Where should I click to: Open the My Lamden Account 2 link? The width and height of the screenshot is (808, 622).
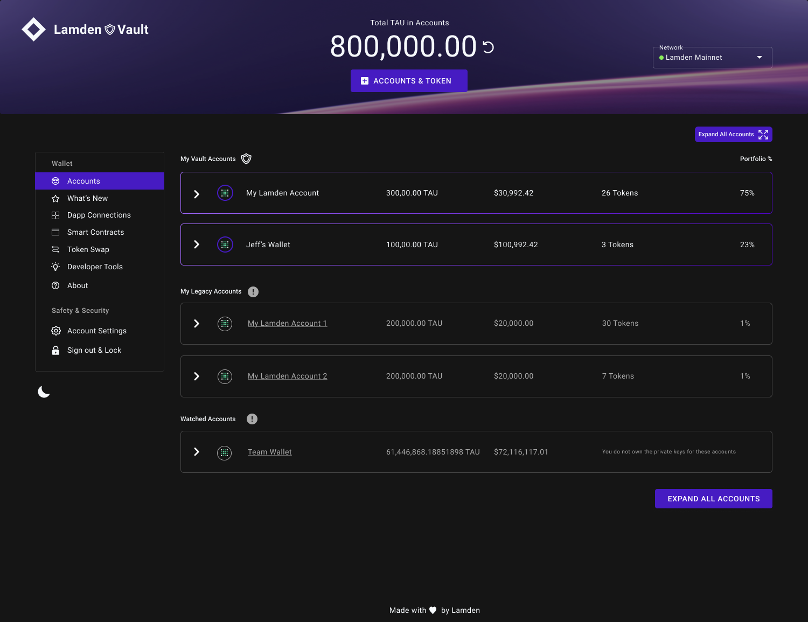click(287, 376)
